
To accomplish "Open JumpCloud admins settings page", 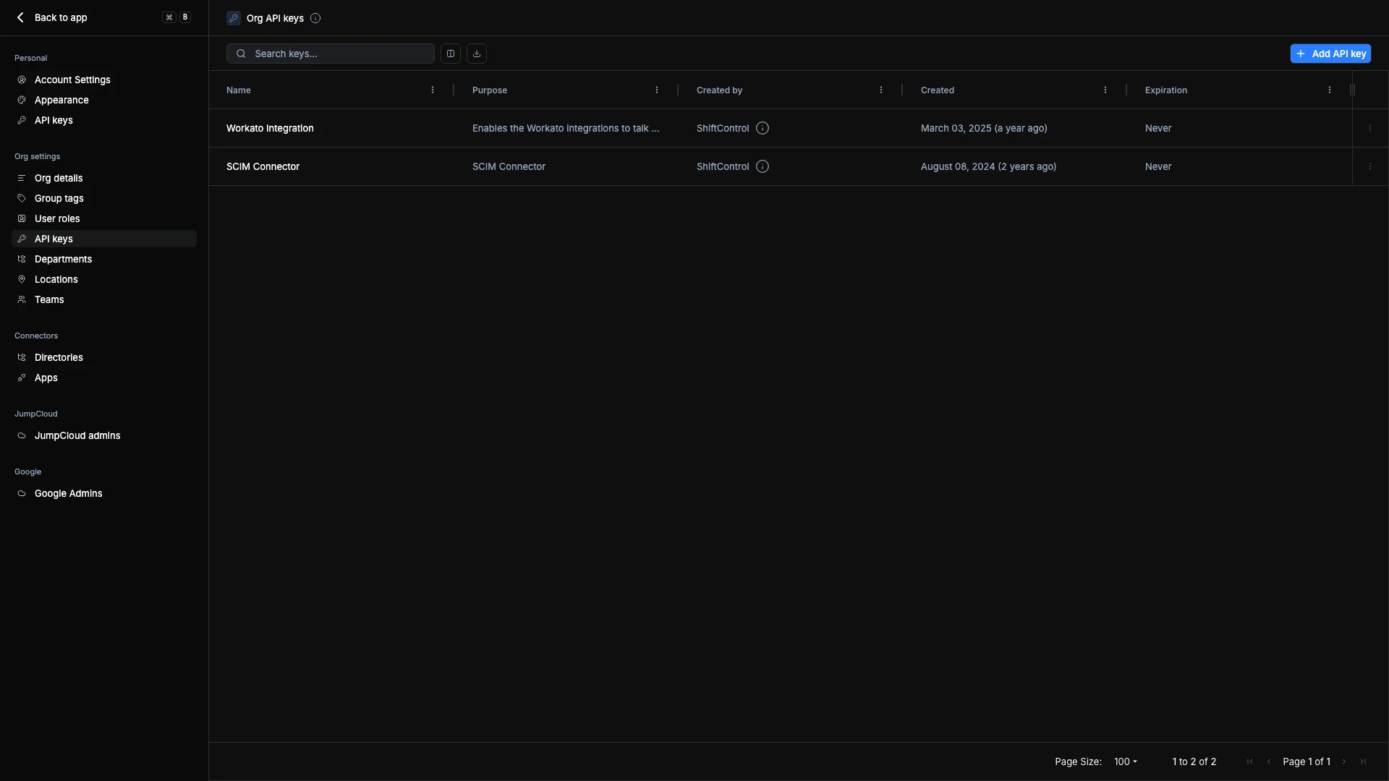I will [x=77, y=435].
